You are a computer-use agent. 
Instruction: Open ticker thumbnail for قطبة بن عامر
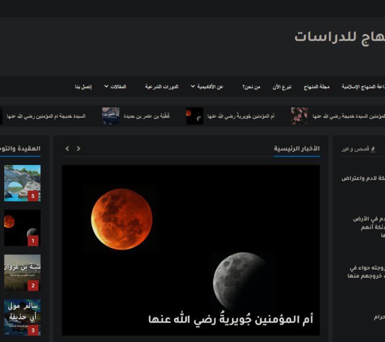click(111, 116)
